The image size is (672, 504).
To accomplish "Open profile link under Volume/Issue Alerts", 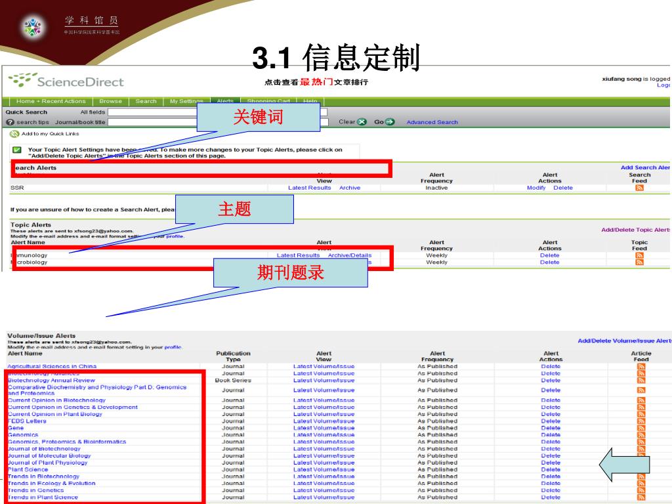I will point(173,347).
